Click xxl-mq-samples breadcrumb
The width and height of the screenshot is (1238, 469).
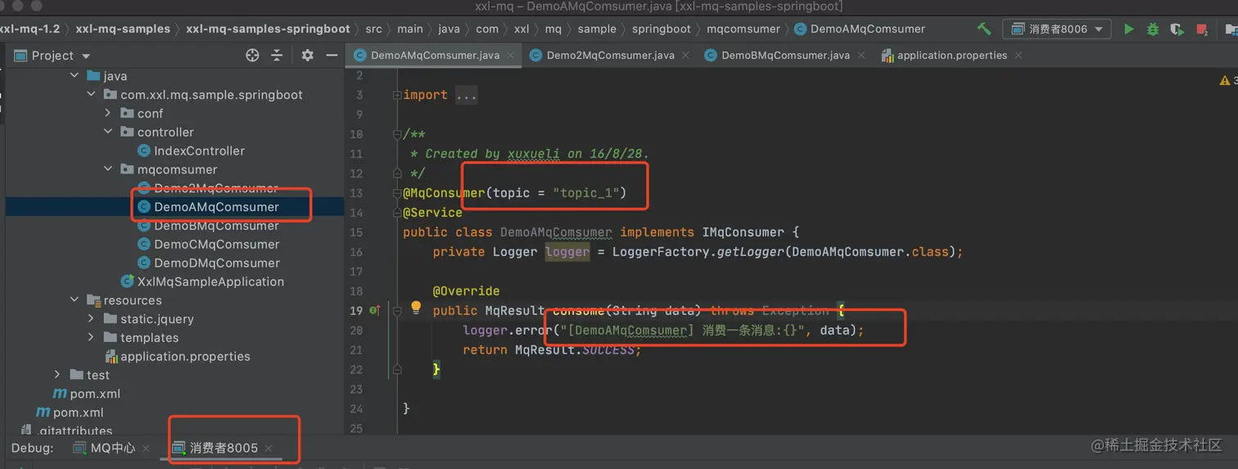pyautogui.click(x=123, y=29)
